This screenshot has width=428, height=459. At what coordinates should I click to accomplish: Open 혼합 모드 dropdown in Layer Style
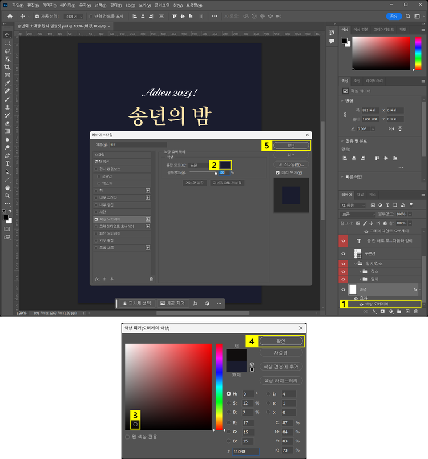coord(199,165)
